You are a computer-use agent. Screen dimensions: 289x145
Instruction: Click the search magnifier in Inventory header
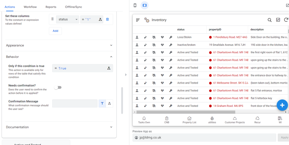[x=270, y=20]
